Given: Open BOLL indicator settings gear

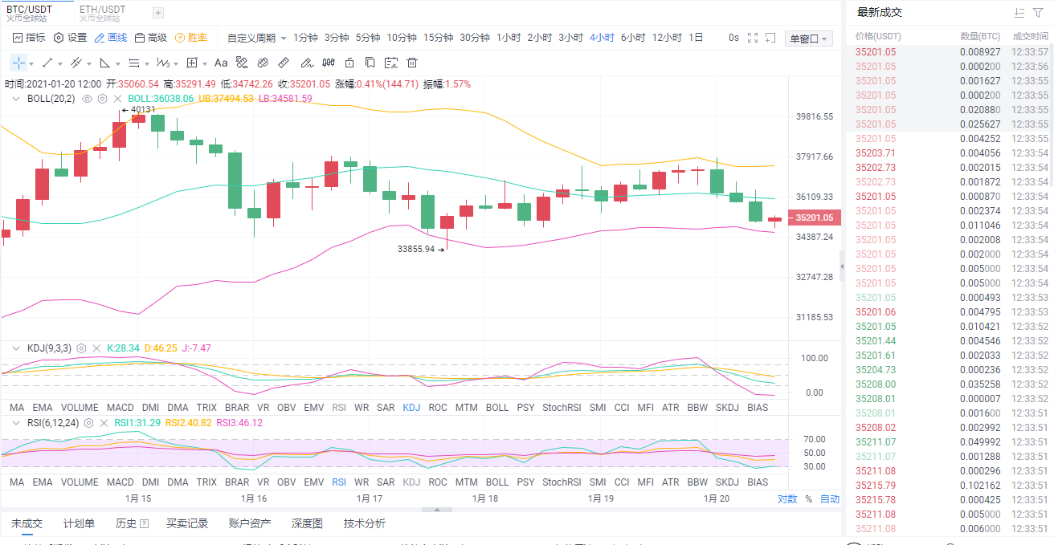Looking at the screenshot, I should pyautogui.click(x=102, y=99).
